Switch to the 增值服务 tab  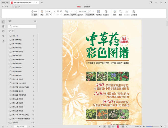87,6
